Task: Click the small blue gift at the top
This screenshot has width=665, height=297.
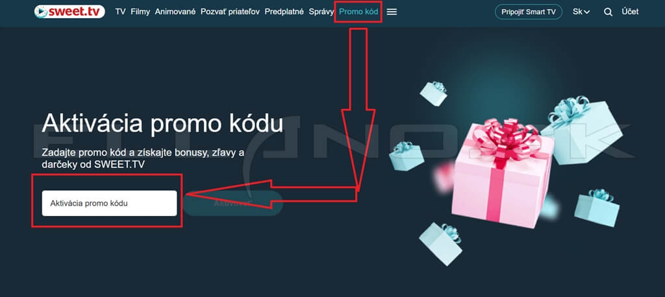Action: [433, 93]
